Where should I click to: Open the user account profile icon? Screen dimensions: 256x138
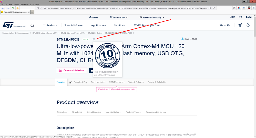[248, 25]
